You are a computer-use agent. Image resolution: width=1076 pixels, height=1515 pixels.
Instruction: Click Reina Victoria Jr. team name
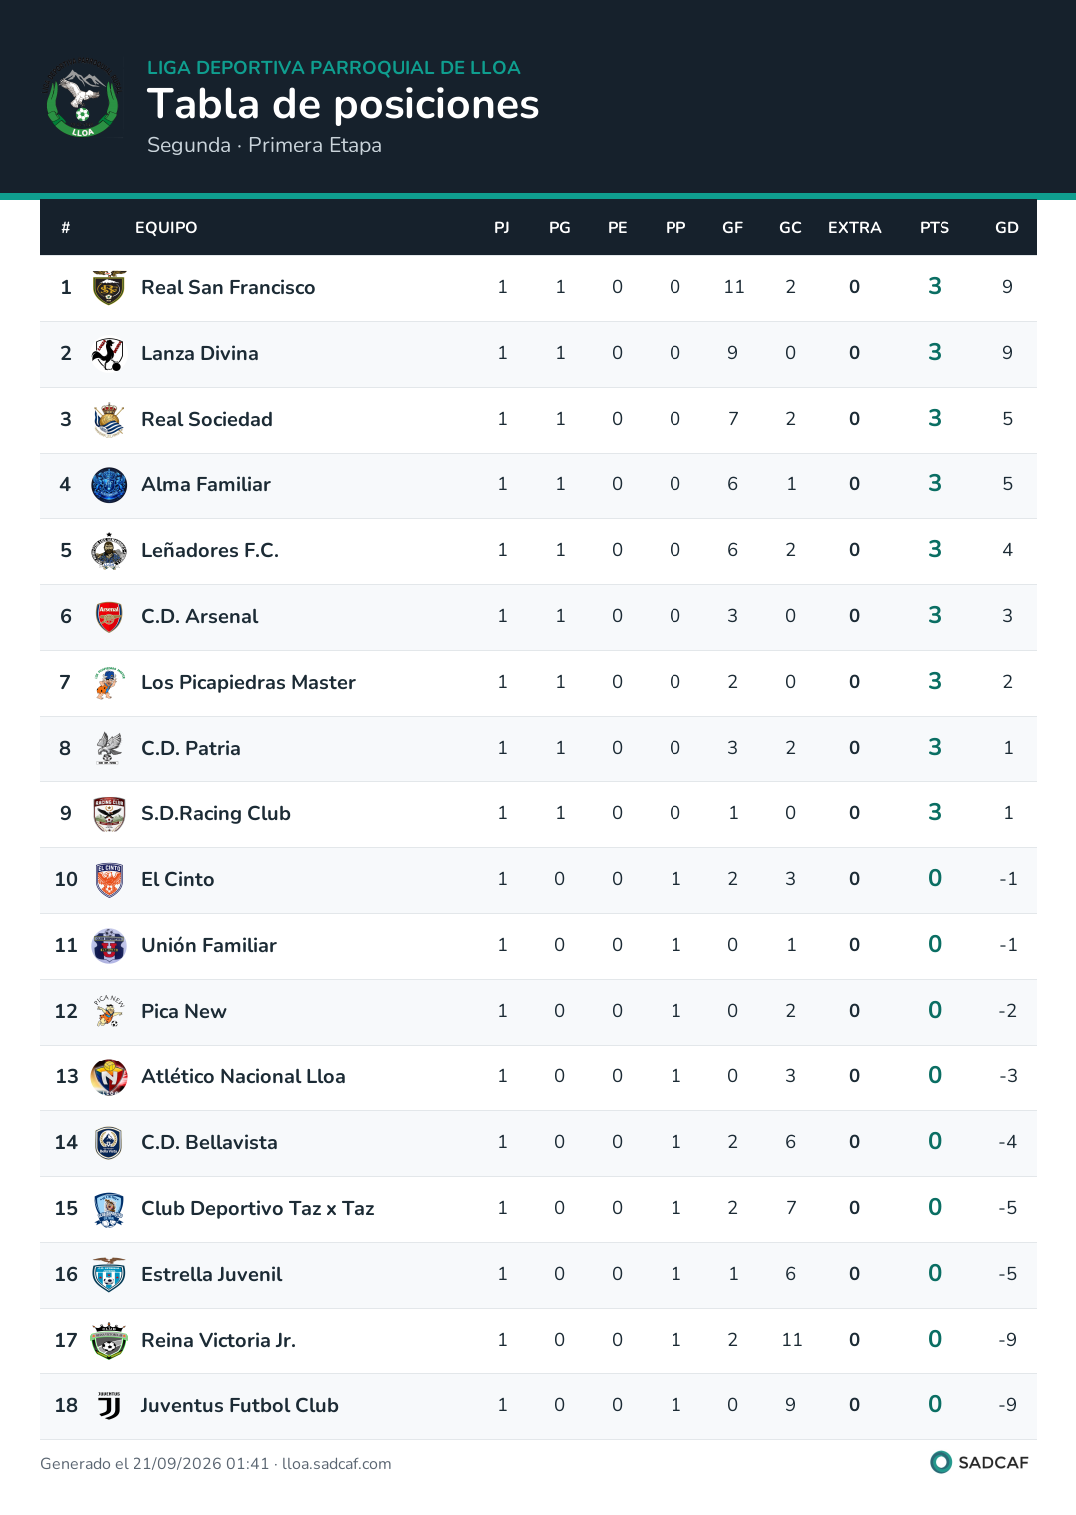click(x=219, y=1340)
